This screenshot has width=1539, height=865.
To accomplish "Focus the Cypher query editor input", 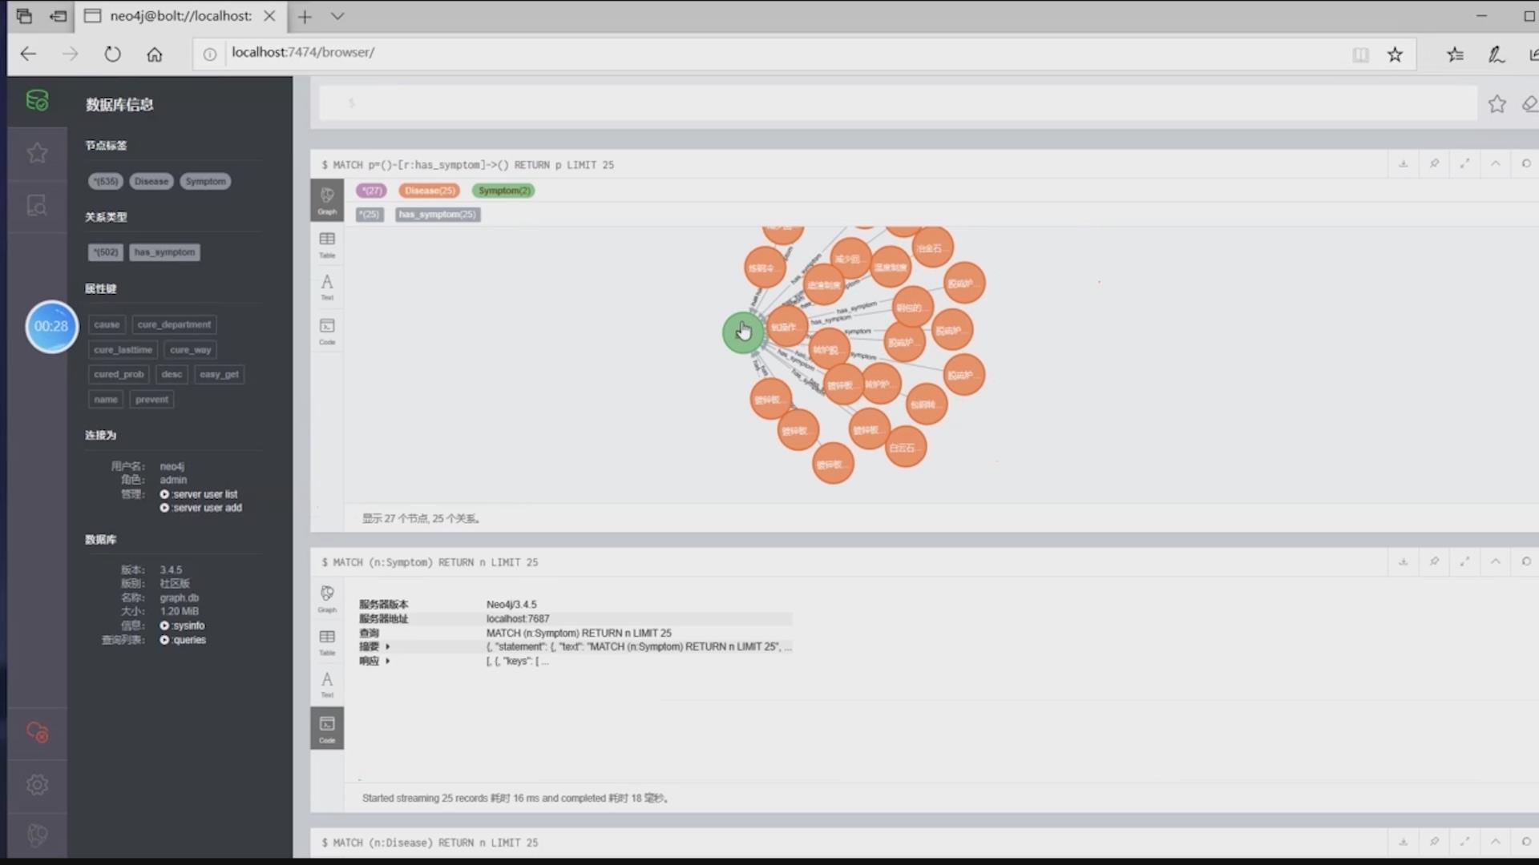I will click(x=898, y=103).
